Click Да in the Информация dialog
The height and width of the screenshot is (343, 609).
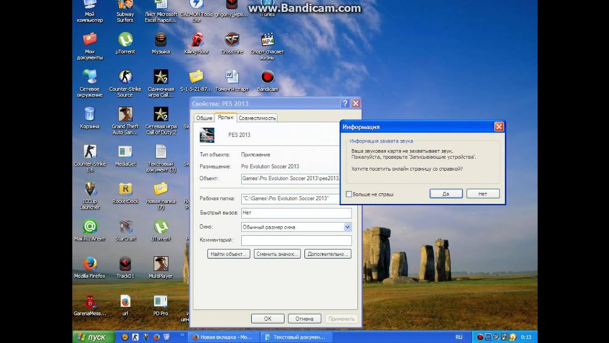click(x=446, y=194)
